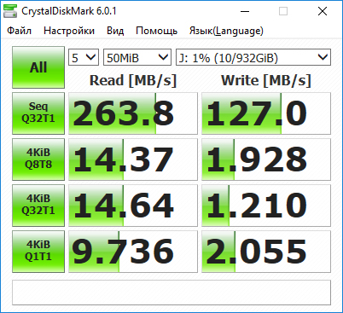Close the CrystalDiskMark window
Image resolution: width=343 pixels, height=313 pixels.
[x=323, y=12]
